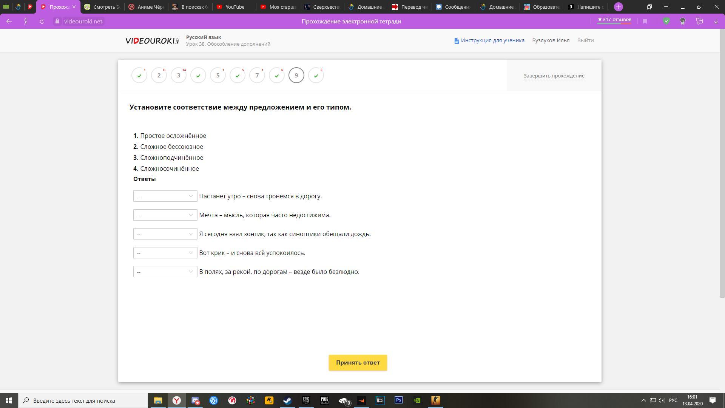Viewport: 725px width, 408px height.
Task: Open Uplay from the taskbar
Action: point(213,400)
